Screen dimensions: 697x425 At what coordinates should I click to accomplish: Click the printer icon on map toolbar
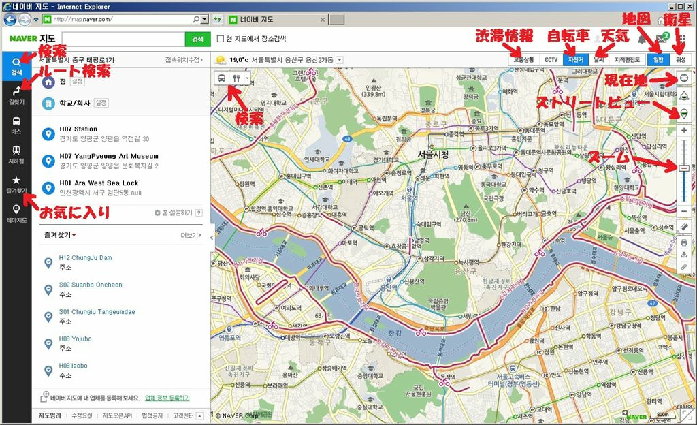(x=684, y=242)
